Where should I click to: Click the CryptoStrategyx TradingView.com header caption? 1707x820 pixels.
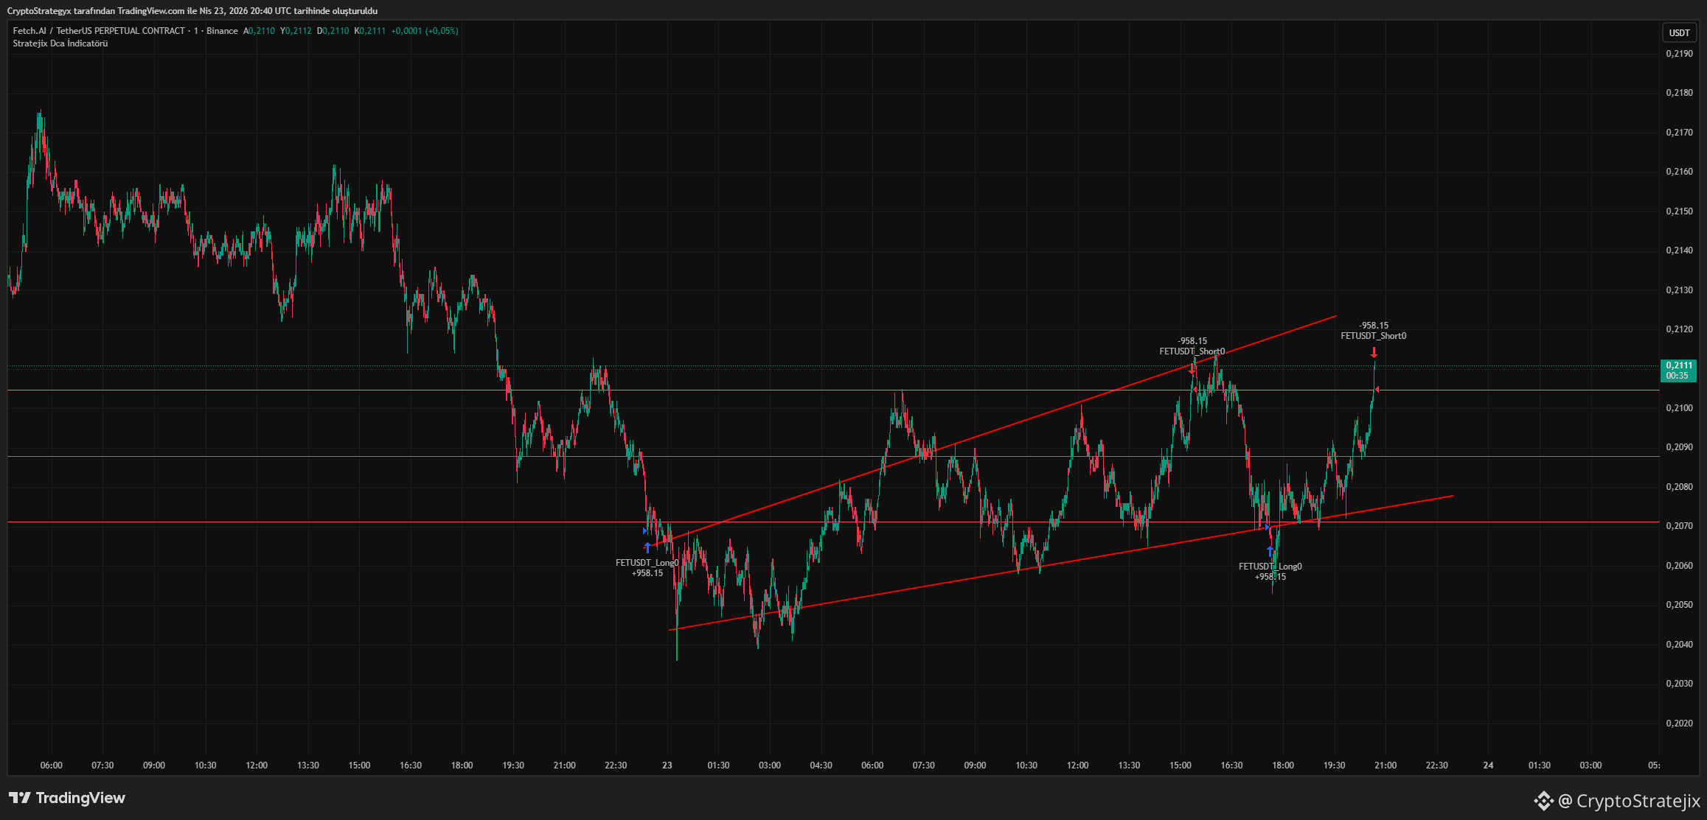point(192,11)
